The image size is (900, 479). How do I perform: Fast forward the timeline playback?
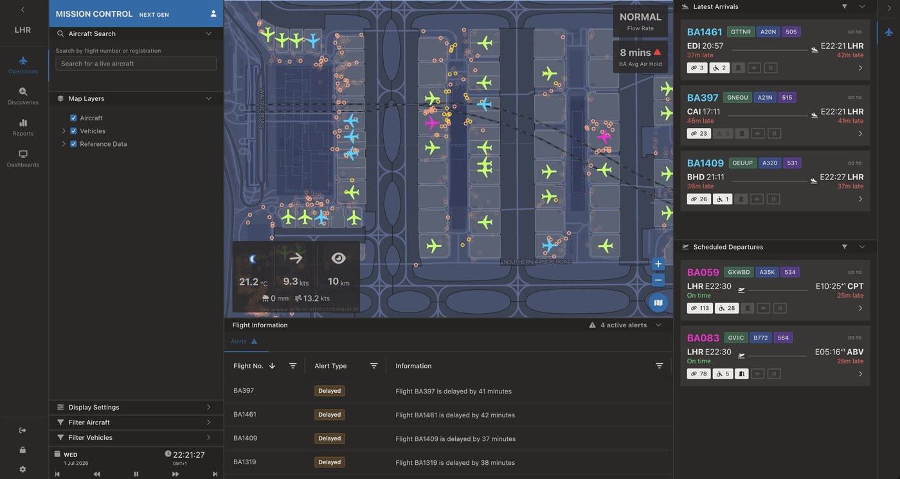175,474
